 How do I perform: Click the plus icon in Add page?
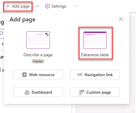pos(8,6)
